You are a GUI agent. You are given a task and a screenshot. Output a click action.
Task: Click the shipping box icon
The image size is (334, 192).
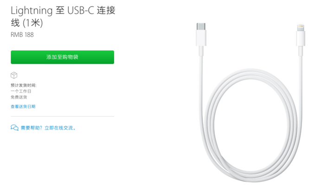(x=14, y=75)
